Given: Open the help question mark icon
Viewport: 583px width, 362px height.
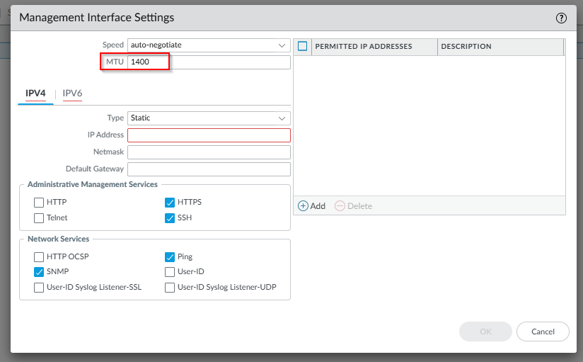Looking at the screenshot, I should 562,18.
